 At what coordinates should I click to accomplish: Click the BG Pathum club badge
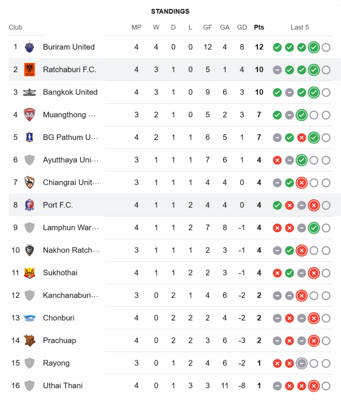pyautogui.click(x=29, y=137)
